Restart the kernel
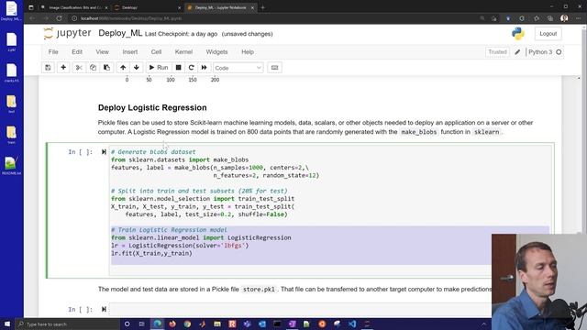Image resolution: width=587 pixels, height=330 pixels. click(192, 68)
